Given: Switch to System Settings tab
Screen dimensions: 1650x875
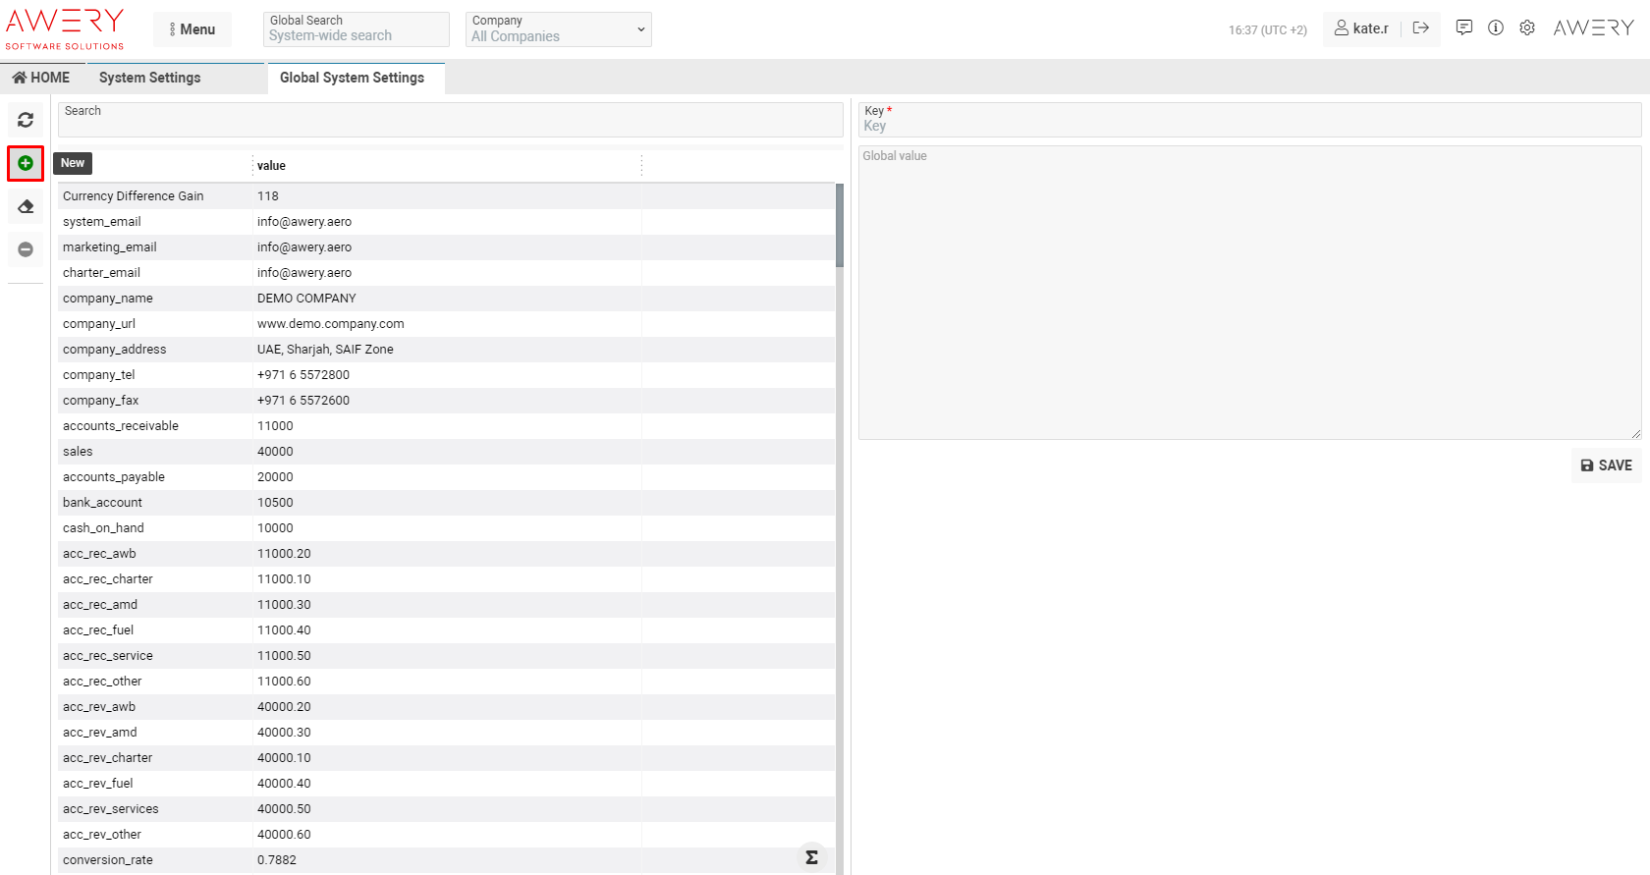Looking at the screenshot, I should (x=149, y=78).
